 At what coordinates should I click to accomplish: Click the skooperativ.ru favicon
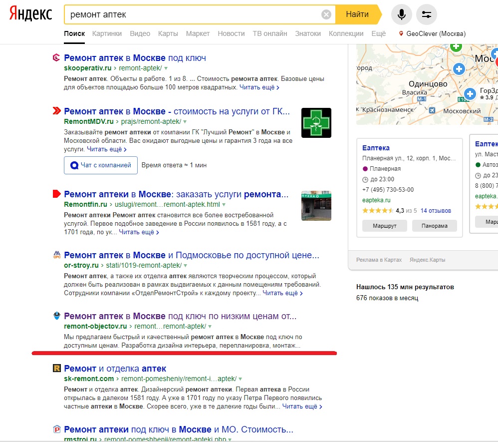tap(56, 57)
